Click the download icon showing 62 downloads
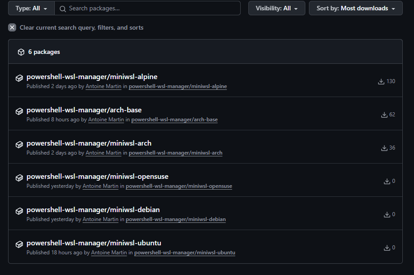This screenshot has width=414, height=275. point(384,115)
